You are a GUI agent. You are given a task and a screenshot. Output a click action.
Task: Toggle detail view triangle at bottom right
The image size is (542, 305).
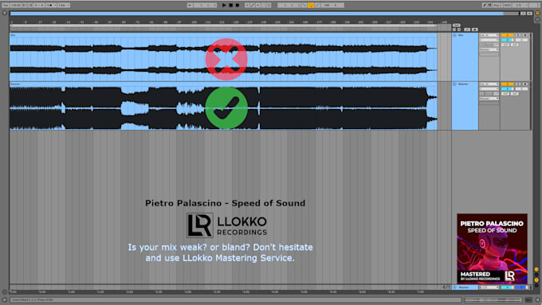coord(537,300)
